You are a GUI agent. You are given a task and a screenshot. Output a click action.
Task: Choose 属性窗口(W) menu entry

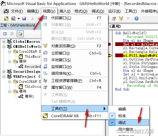point(75,87)
